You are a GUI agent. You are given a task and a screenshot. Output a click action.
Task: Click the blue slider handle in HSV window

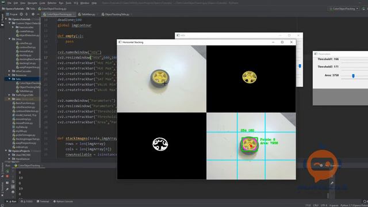pyautogui.click(x=300, y=66)
